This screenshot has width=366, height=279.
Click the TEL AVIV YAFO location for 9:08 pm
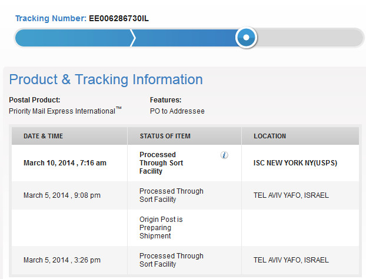(x=291, y=195)
